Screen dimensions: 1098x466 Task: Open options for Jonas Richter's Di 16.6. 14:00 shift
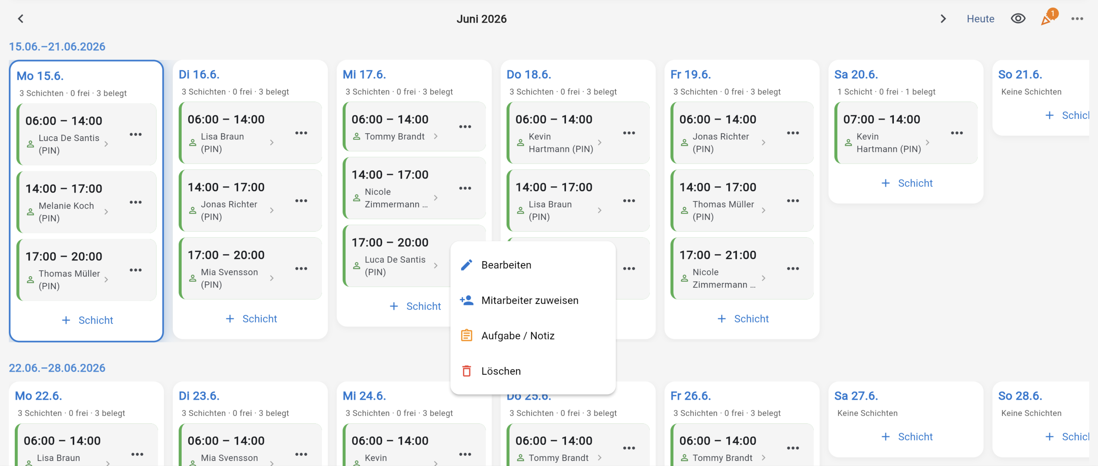click(x=301, y=200)
